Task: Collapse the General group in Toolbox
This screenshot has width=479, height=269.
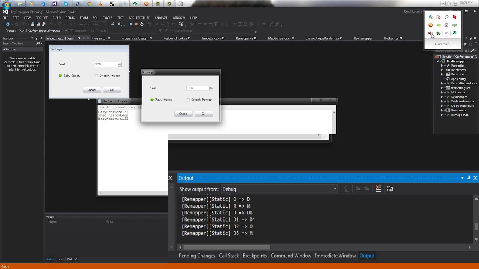Action: point(4,49)
